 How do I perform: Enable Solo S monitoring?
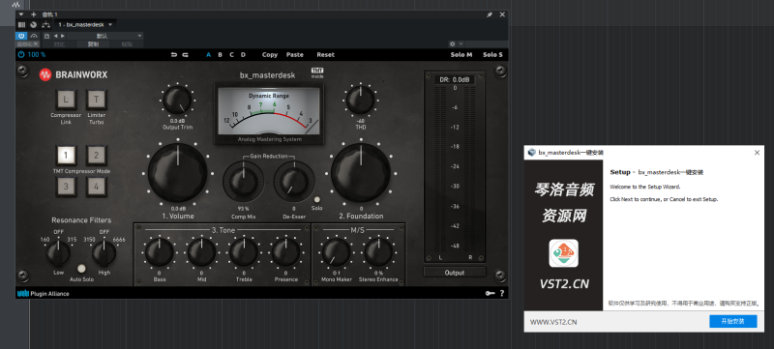492,55
